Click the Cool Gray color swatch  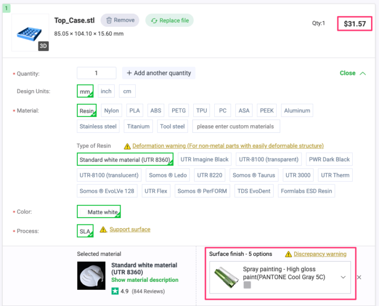[x=247, y=285]
